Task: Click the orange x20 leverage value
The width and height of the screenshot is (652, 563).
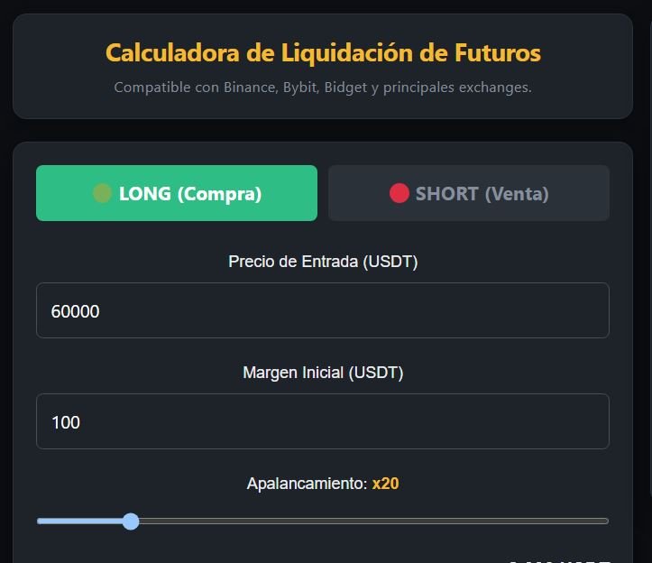Action: 385,484
